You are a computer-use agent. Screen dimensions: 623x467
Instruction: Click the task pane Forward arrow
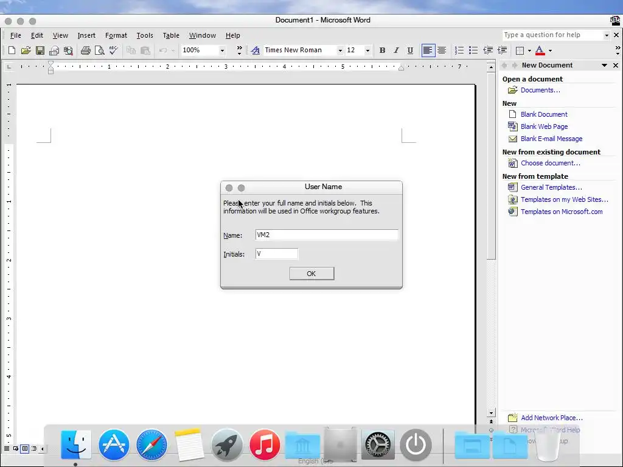pyautogui.click(x=515, y=65)
